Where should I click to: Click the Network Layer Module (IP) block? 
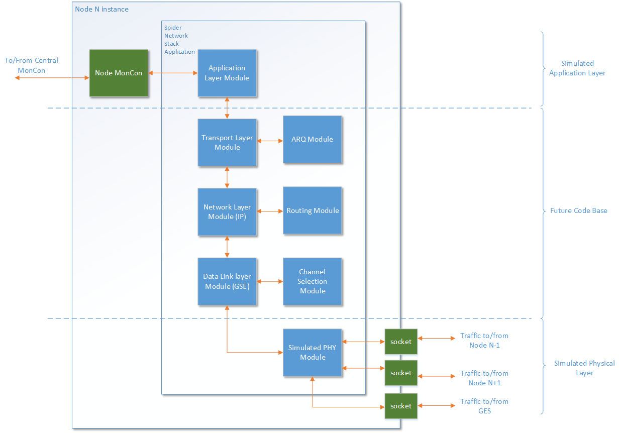point(227,212)
